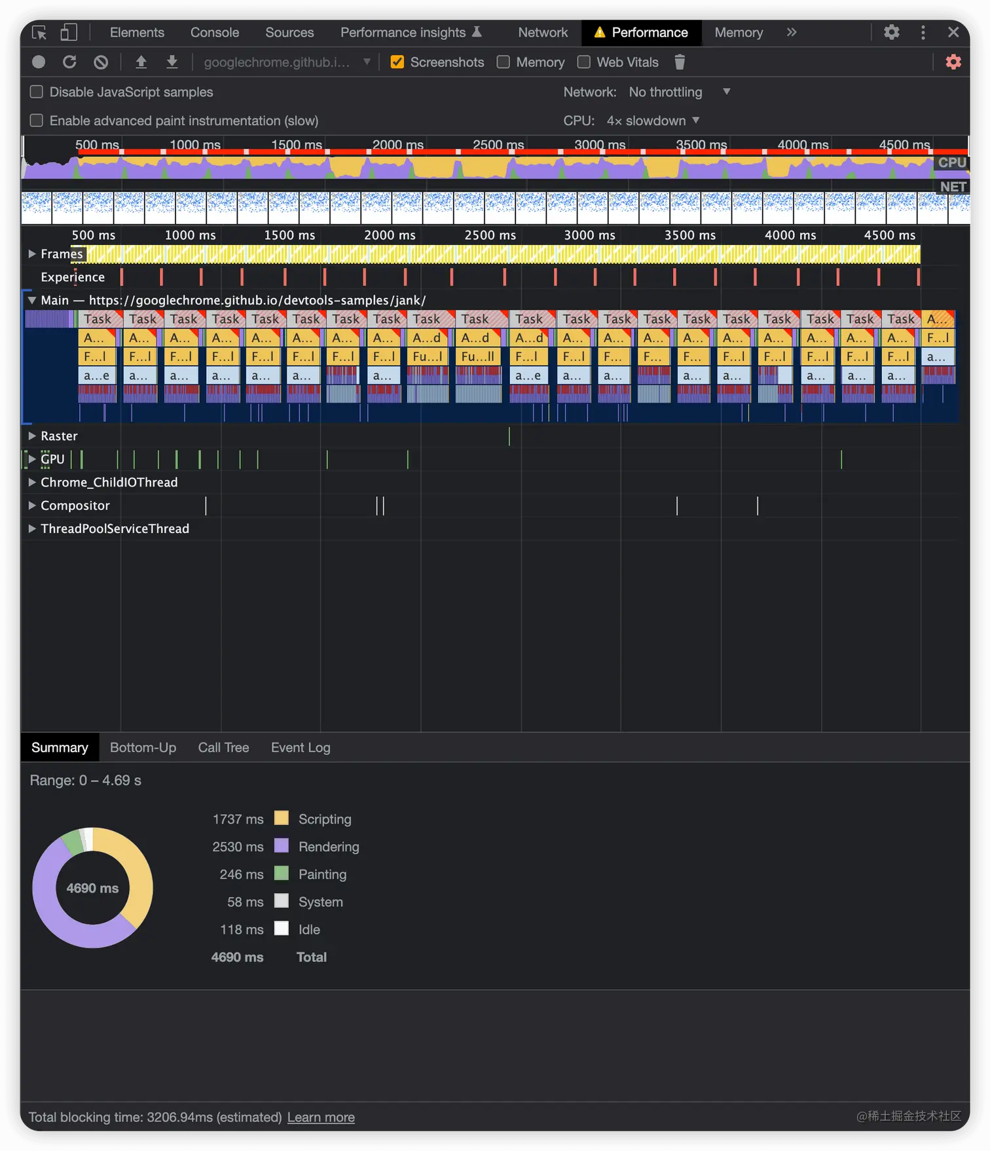Select the Summary tab

60,748
